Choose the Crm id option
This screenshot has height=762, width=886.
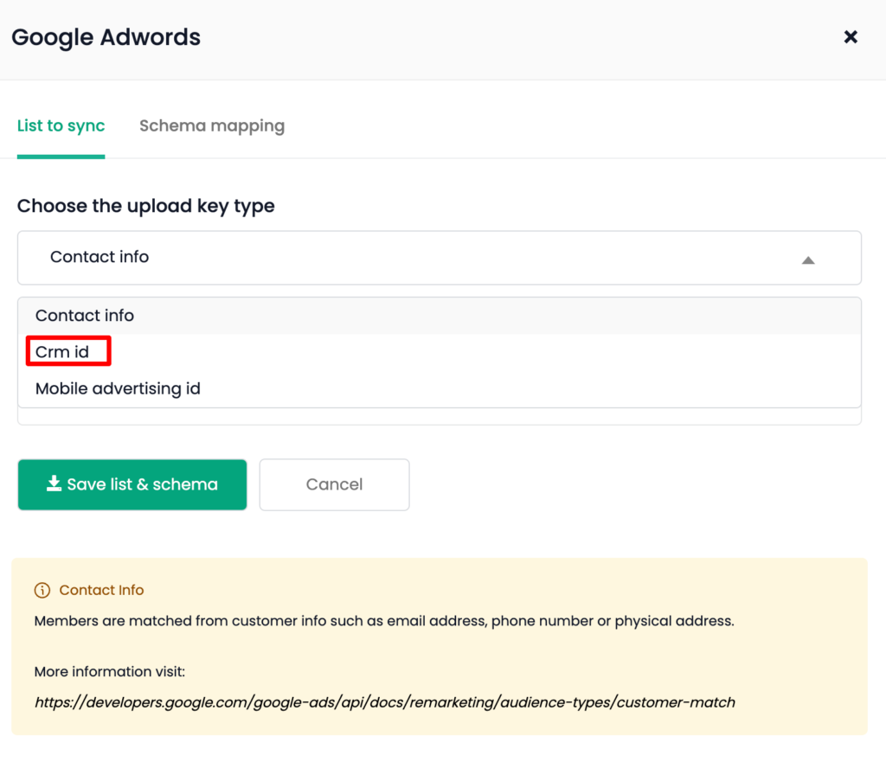pos(439,352)
